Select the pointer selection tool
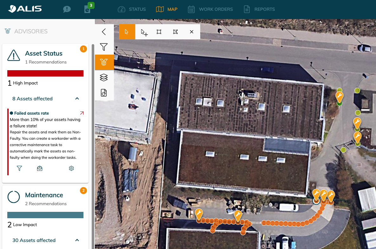This screenshot has width=376, height=249. (127, 32)
